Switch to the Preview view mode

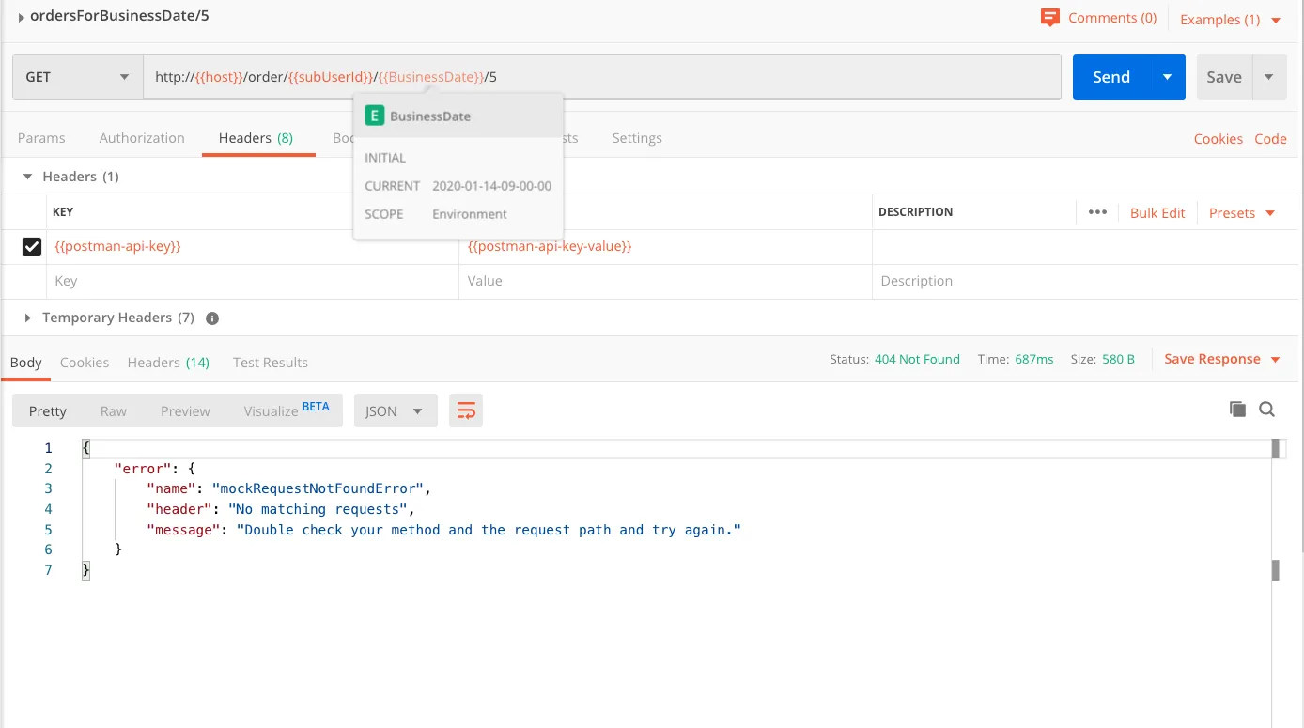185,411
